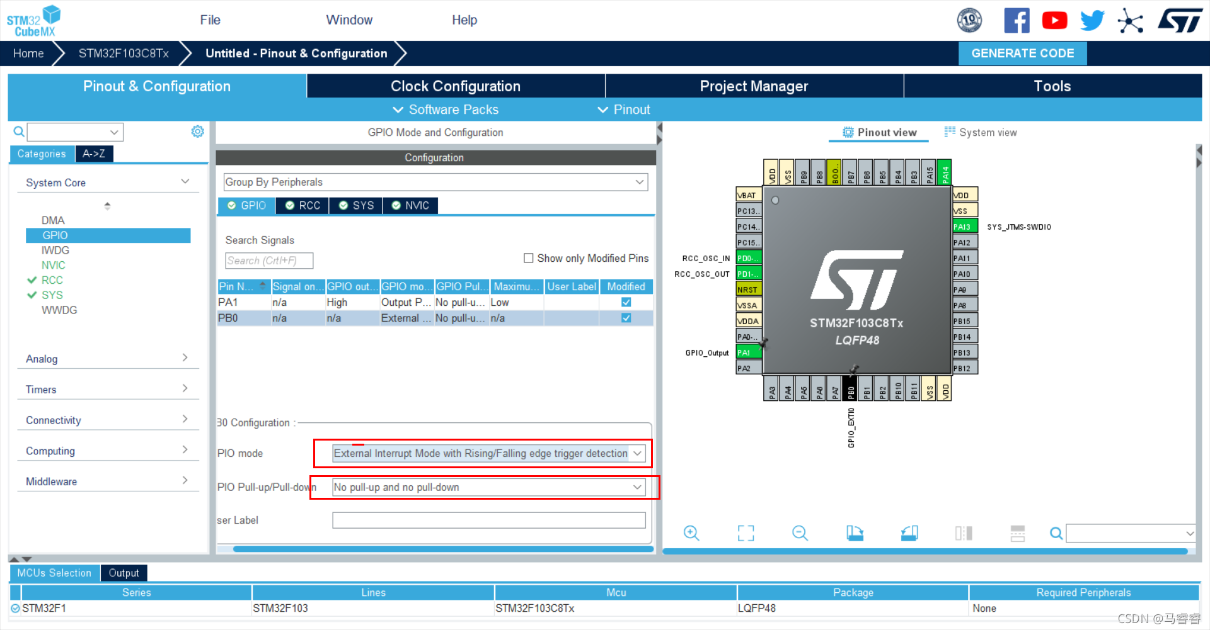Rotate the chip view counter-clockwise icon
1210x630 pixels.
point(909,533)
